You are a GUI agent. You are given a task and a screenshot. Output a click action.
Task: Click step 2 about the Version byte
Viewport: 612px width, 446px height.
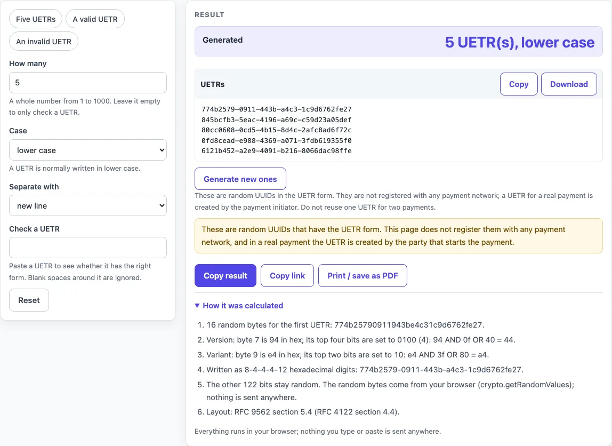click(x=360, y=340)
